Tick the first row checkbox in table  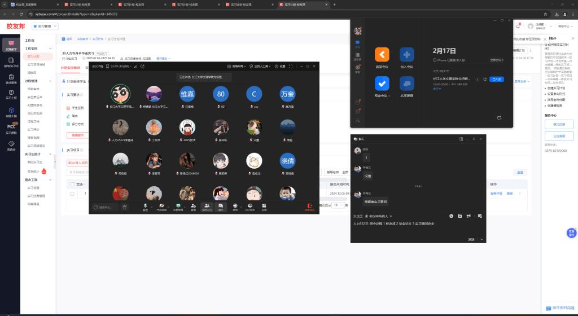[72, 194]
